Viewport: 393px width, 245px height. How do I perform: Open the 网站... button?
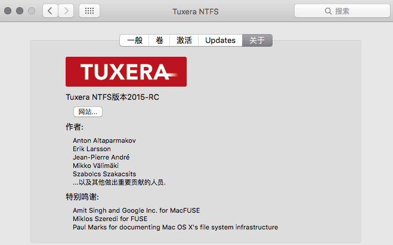pyautogui.click(x=88, y=112)
